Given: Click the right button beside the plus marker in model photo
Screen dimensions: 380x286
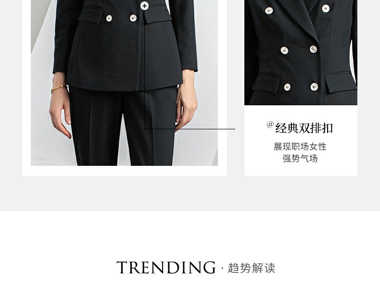Looking at the screenshot, I should click(133, 18).
